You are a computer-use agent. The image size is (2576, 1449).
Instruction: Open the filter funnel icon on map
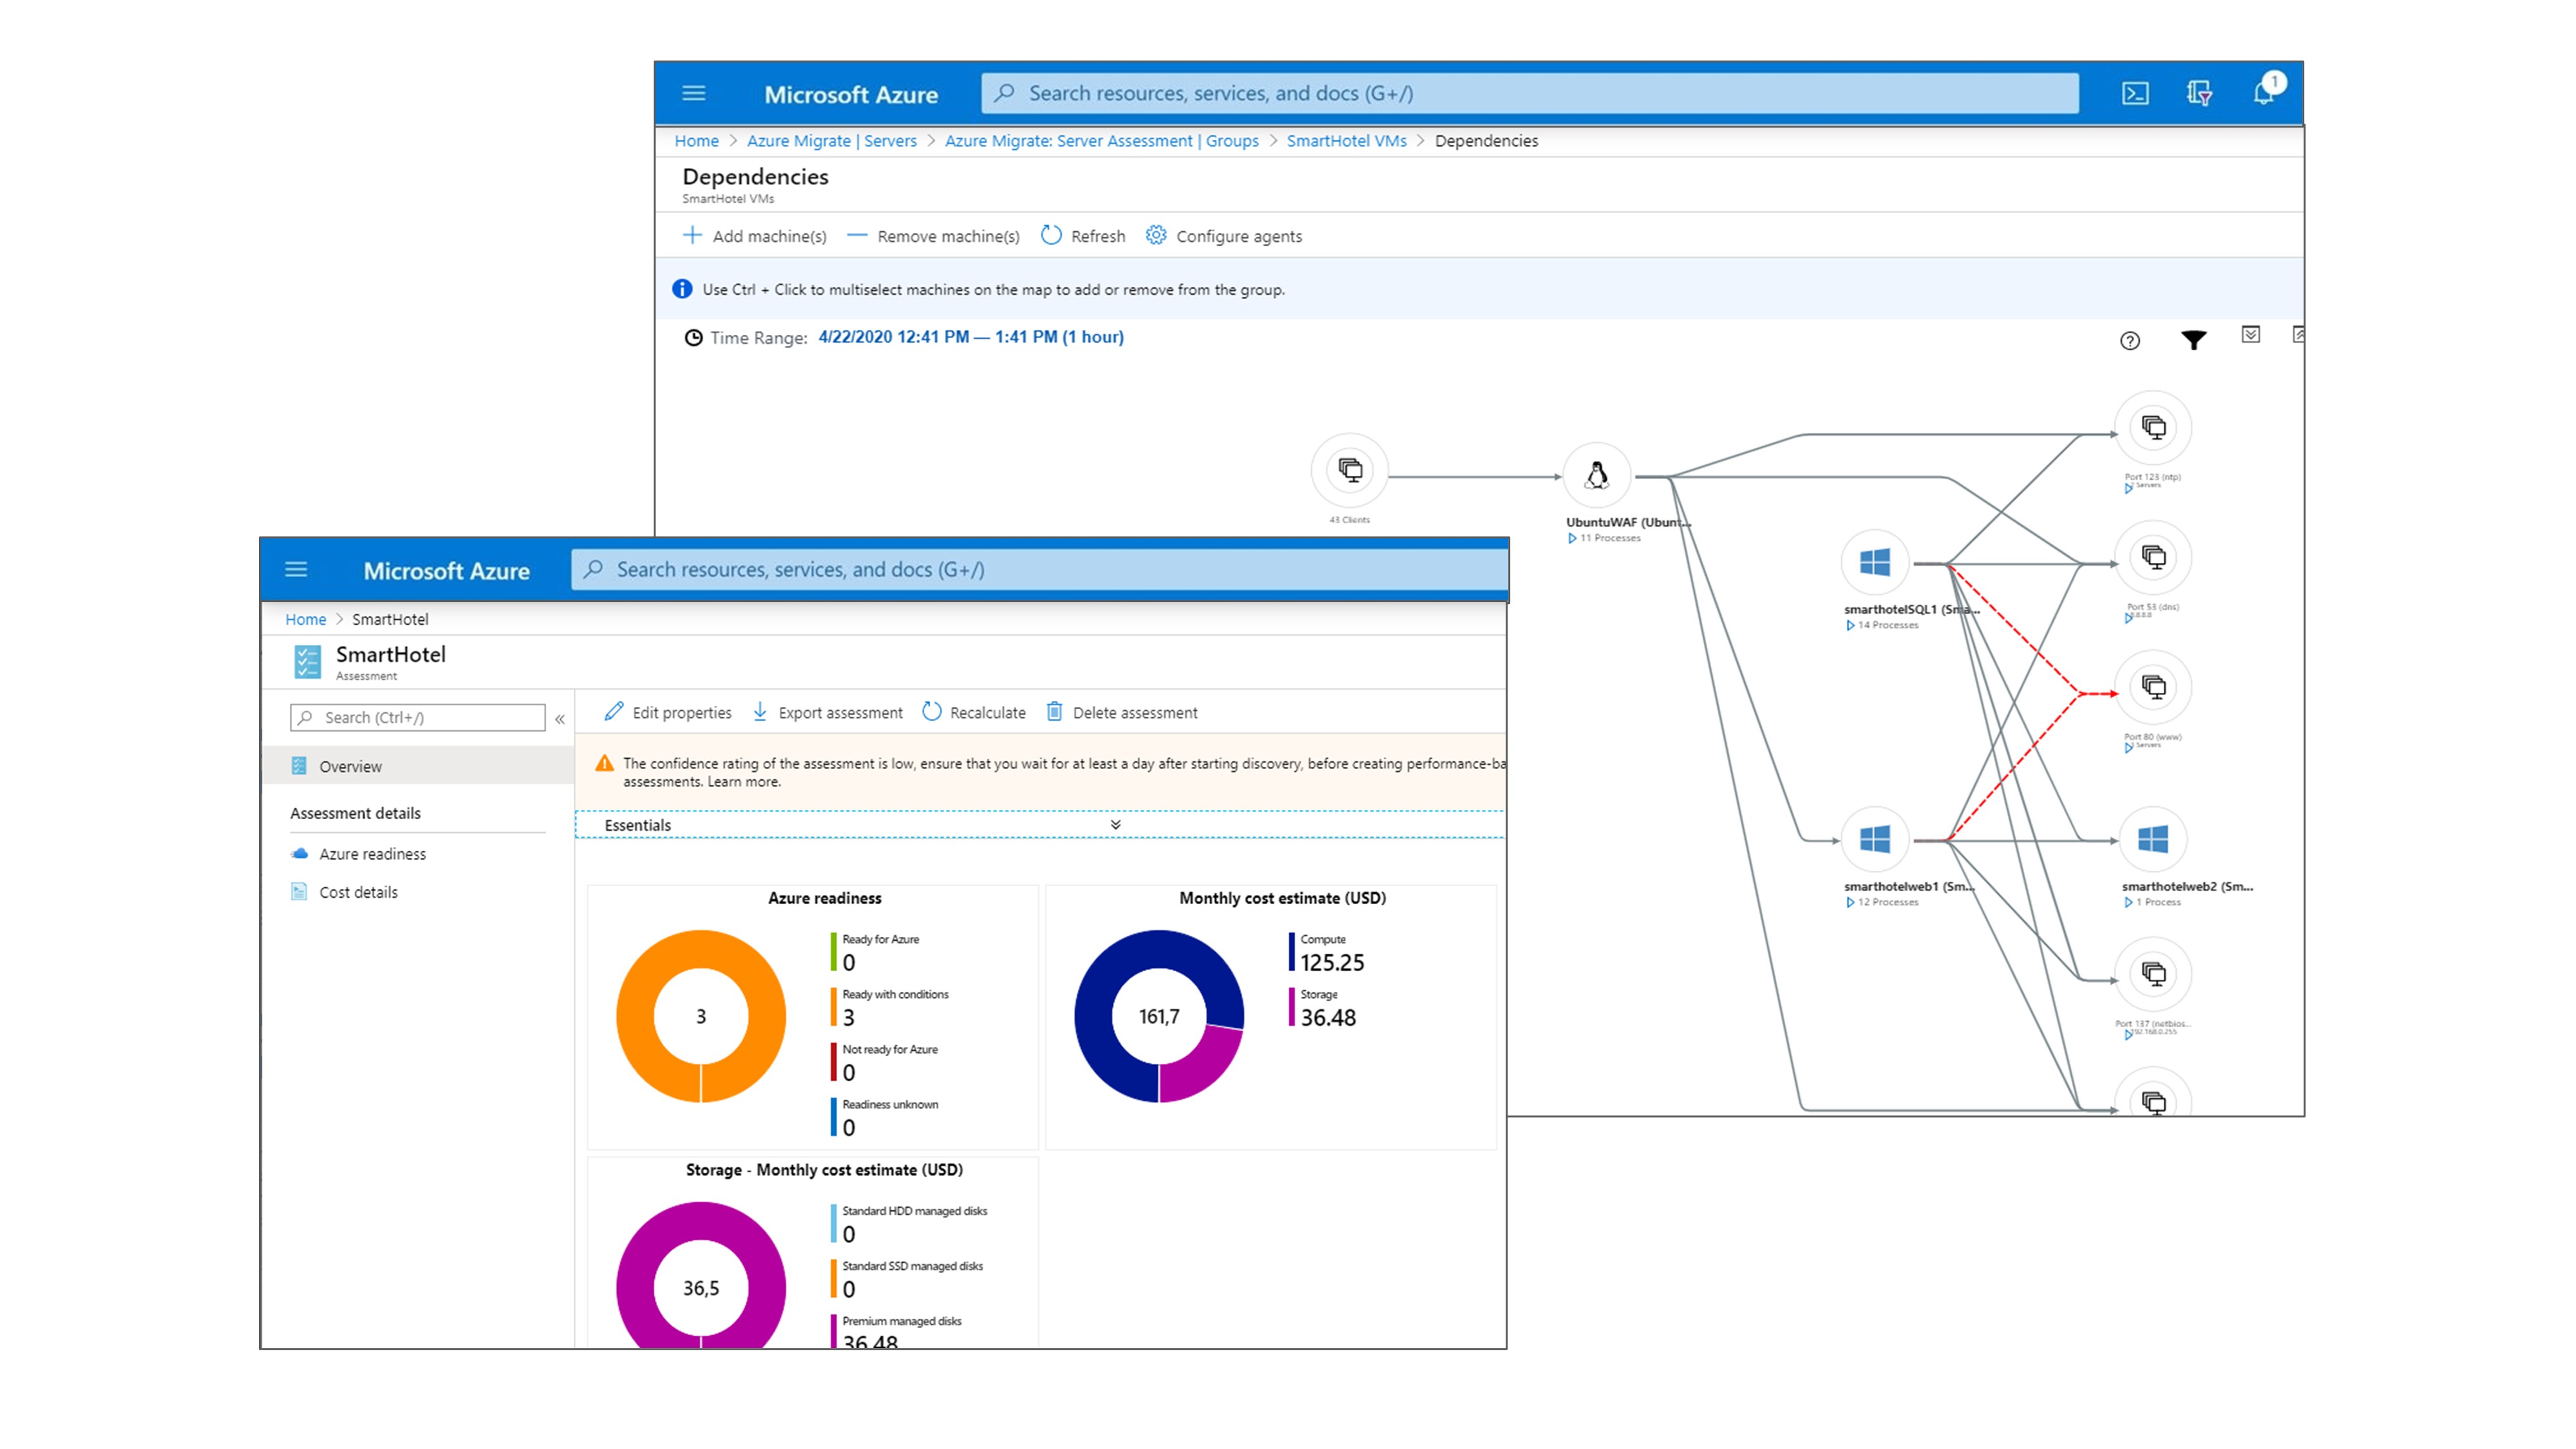pyautogui.click(x=2193, y=341)
